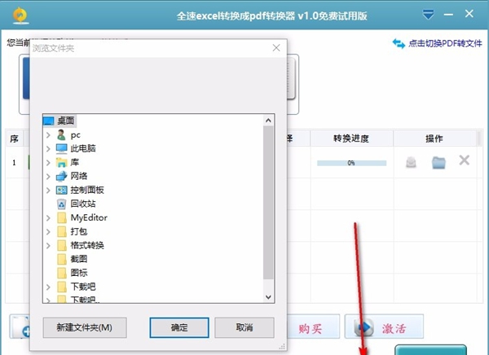
Task: Expand the MyEditor folder node
Action: pos(48,217)
